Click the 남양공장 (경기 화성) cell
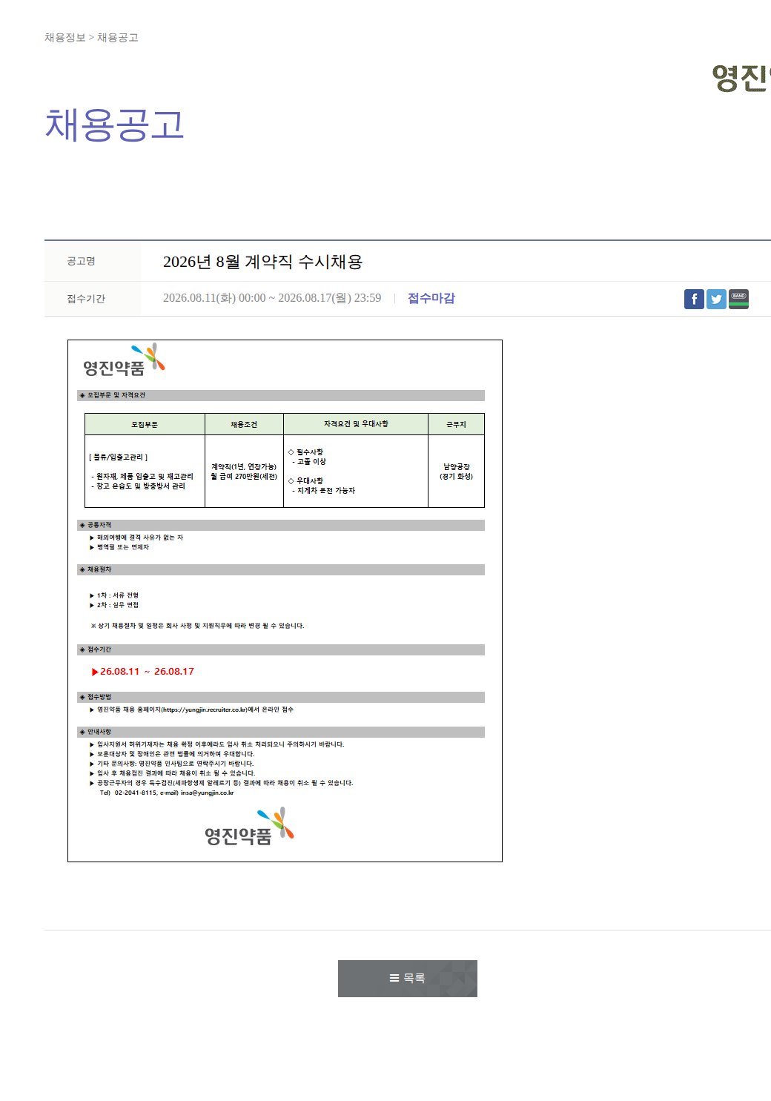Screen dimensions: 771x1101 pyautogui.click(x=456, y=472)
